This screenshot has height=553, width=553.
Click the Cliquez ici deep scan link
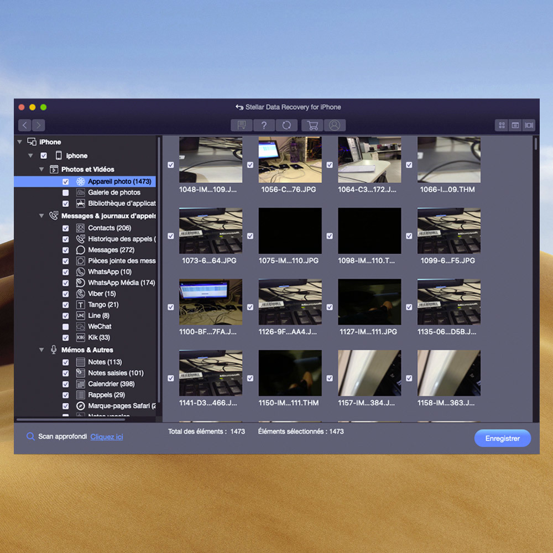(x=107, y=437)
